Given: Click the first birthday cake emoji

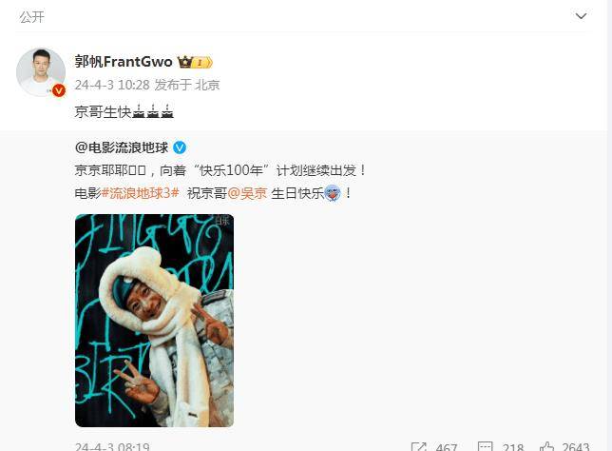Looking at the screenshot, I should (x=139, y=111).
